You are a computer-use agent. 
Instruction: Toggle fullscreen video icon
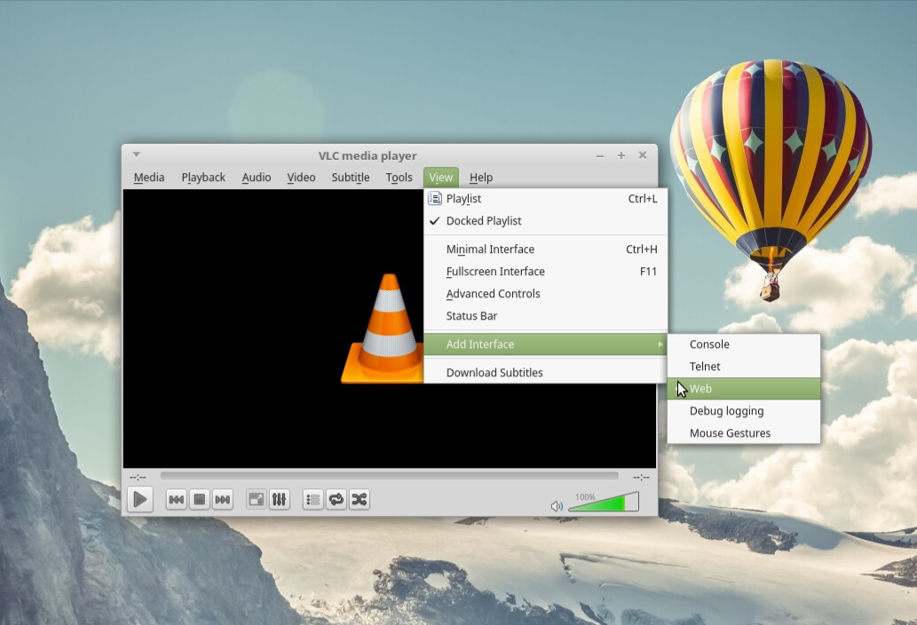click(x=257, y=499)
